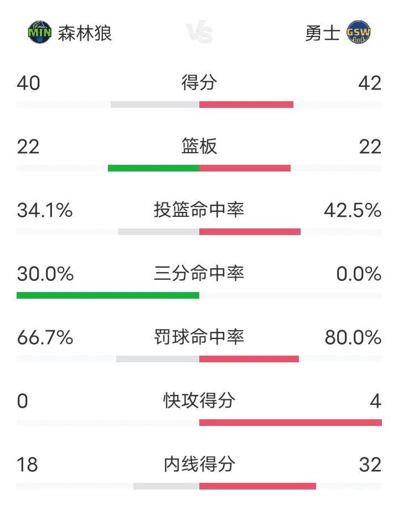
Task: Click the red fast-break points bar
Action: pyautogui.click(x=291, y=423)
